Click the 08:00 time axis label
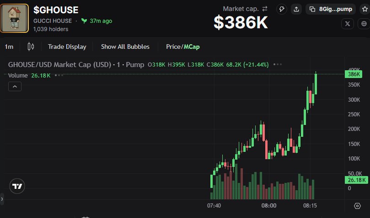Image resolution: width=370 pixels, height=218 pixels. pyautogui.click(x=269, y=206)
